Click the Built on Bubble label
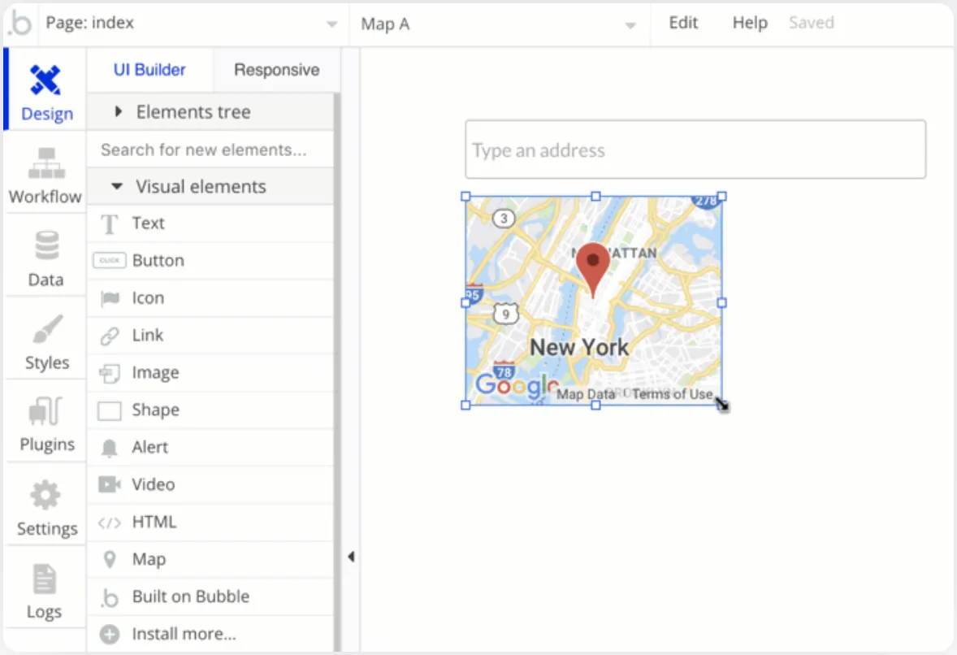The width and height of the screenshot is (957, 655). [190, 596]
